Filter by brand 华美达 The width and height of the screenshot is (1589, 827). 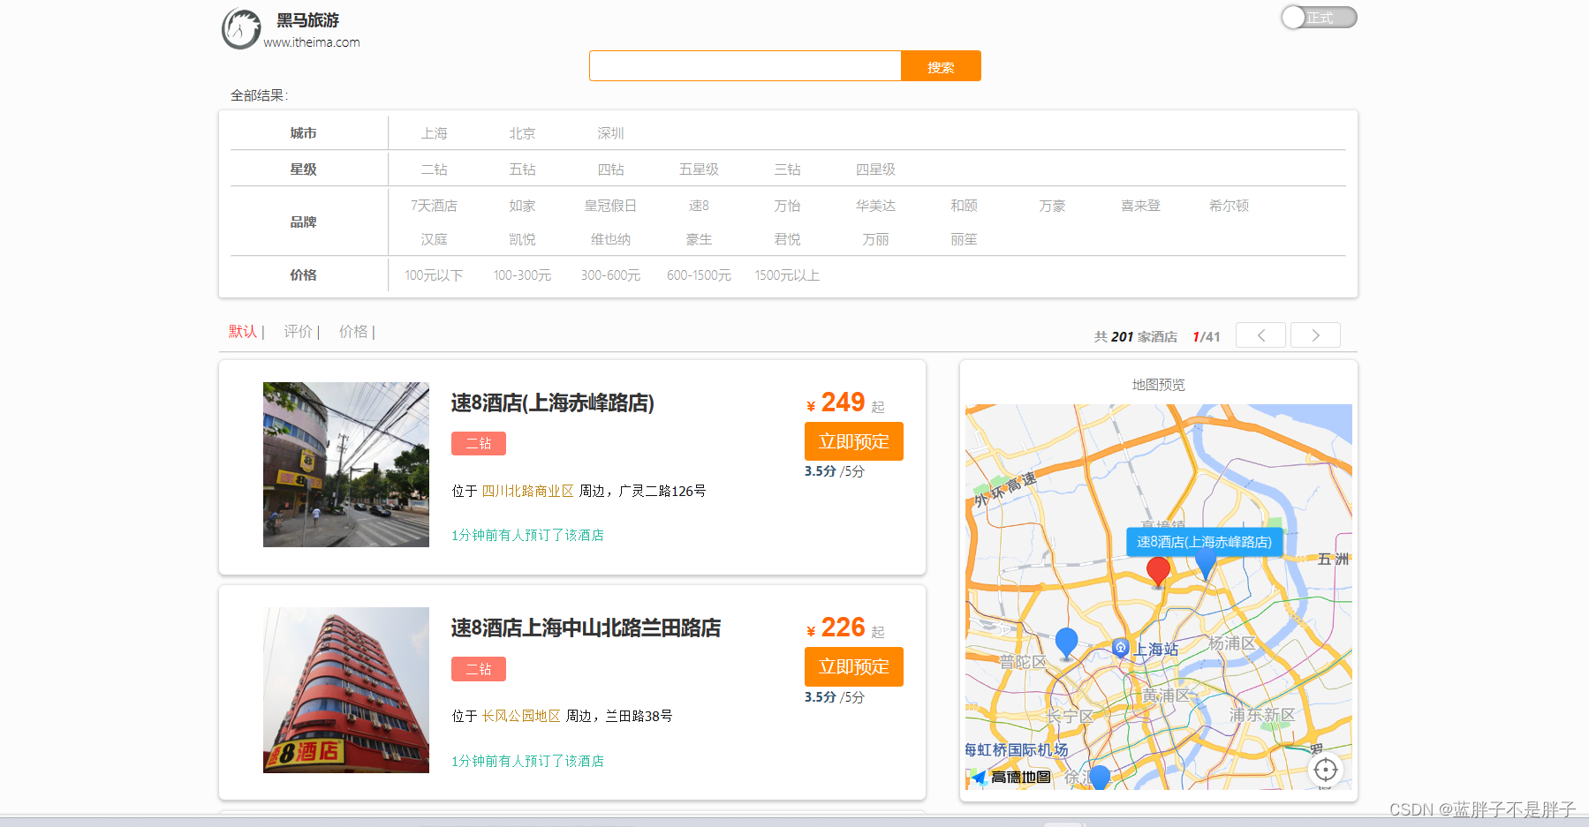click(875, 206)
